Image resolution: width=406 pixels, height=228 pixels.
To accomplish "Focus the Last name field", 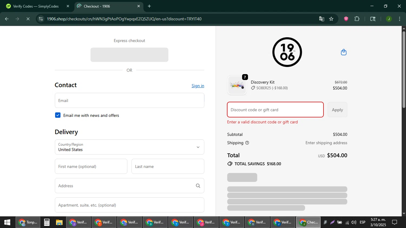I will coord(168,166).
